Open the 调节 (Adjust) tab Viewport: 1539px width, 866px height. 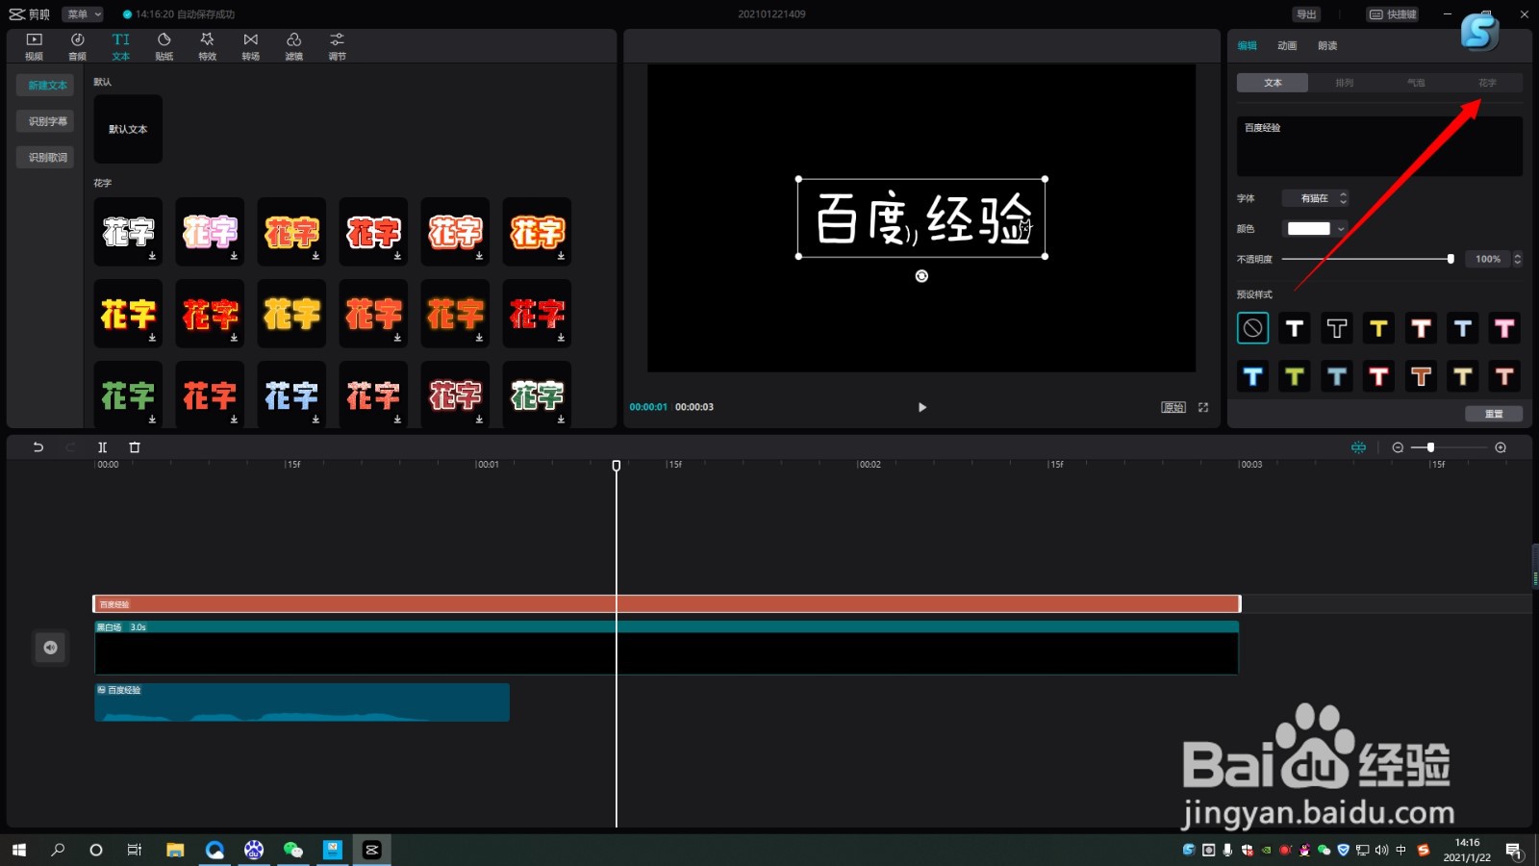pyautogui.click(x=337, y=45)
